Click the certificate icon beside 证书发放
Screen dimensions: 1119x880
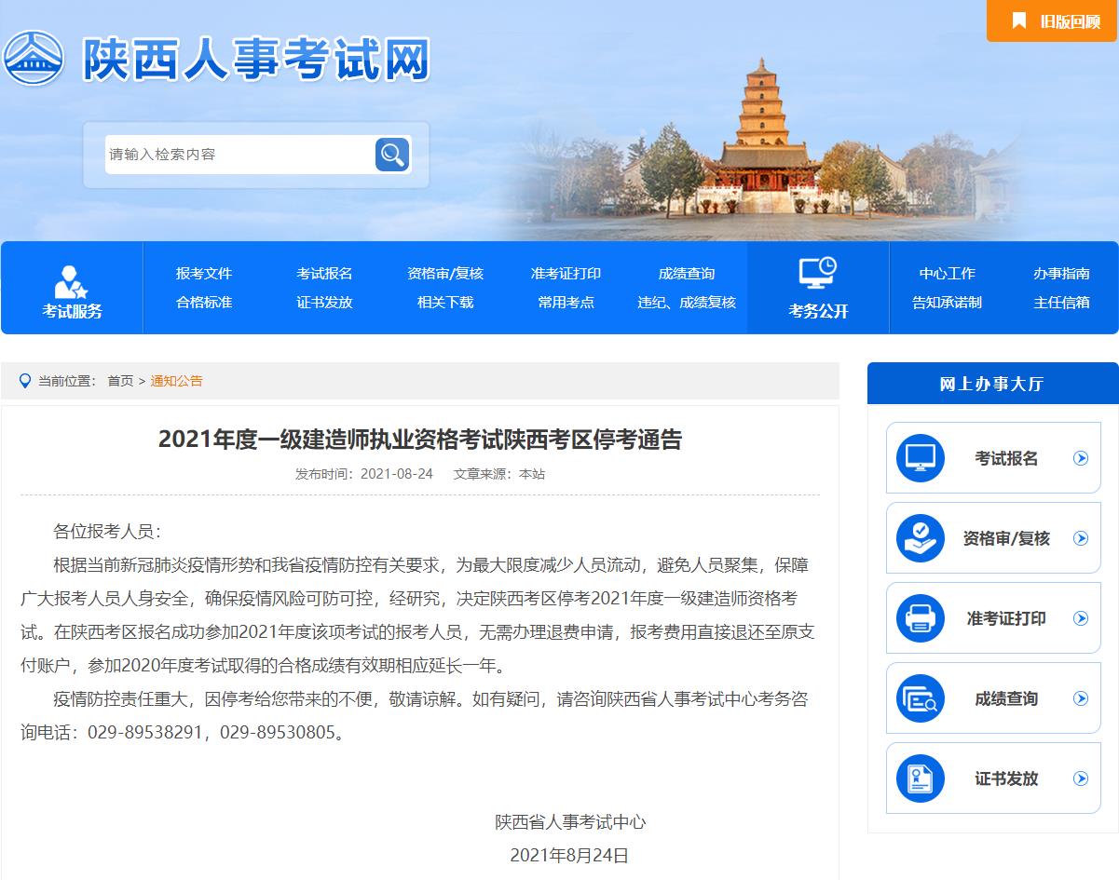[920, 778]
